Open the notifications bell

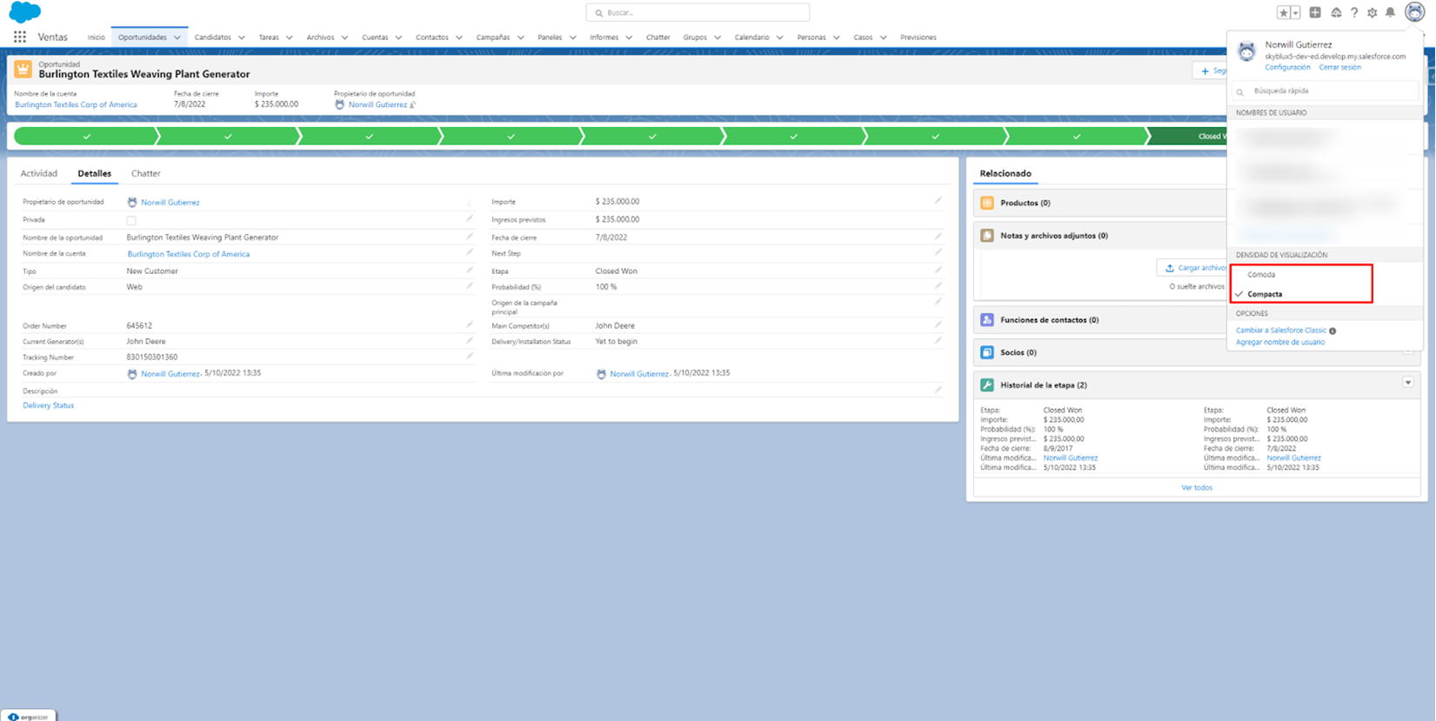point(1390,12)
